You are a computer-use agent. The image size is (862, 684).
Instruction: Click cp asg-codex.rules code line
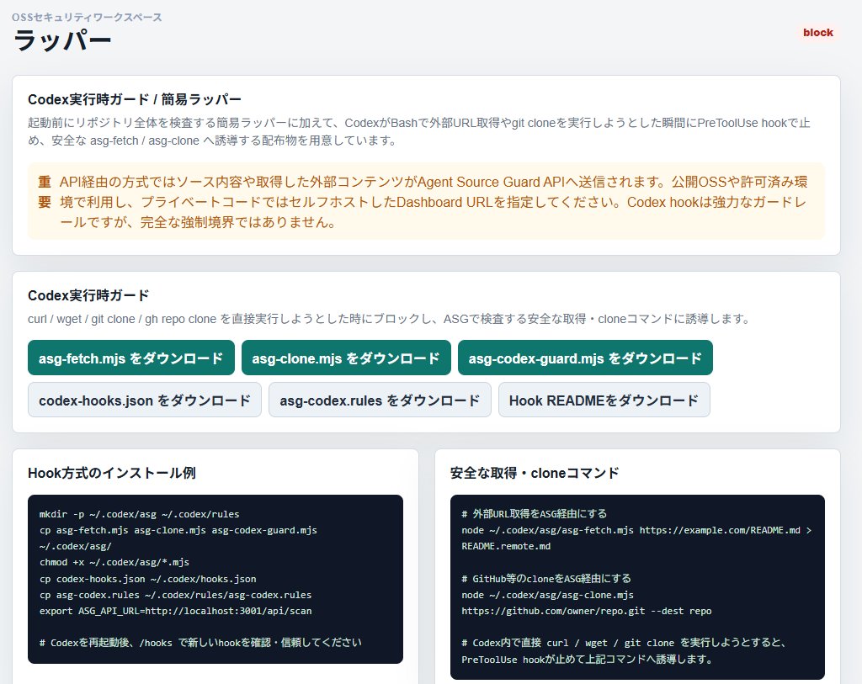175,595
